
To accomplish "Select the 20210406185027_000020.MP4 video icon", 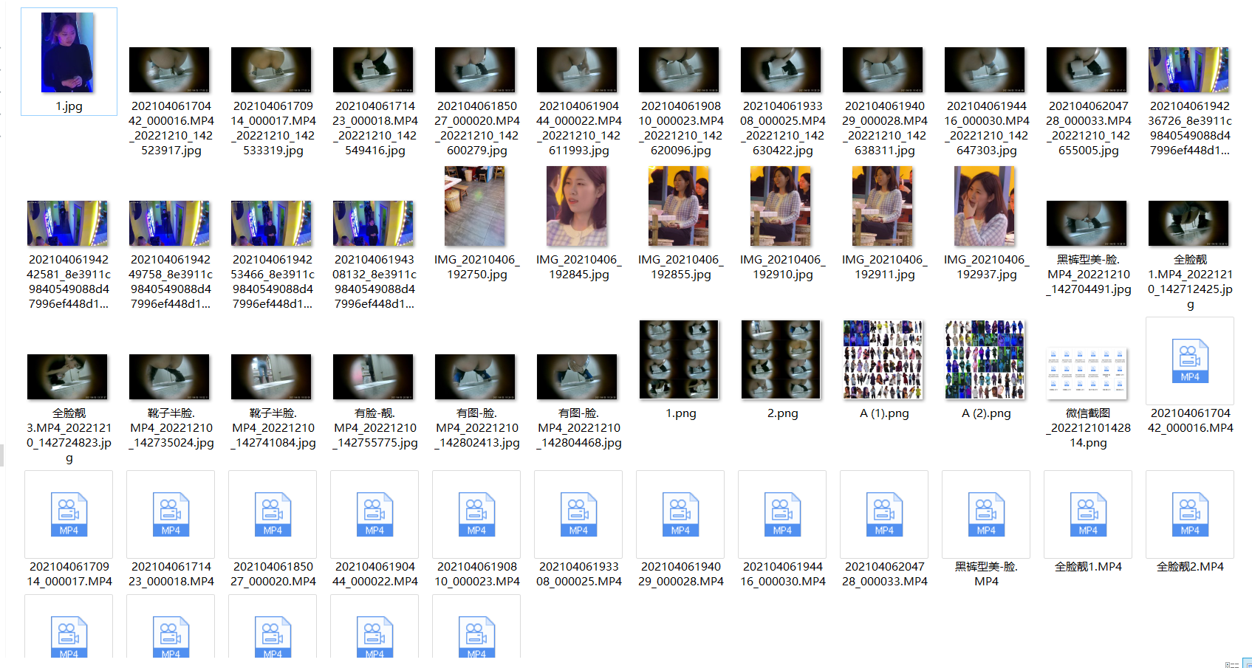I will pos(272,514).
